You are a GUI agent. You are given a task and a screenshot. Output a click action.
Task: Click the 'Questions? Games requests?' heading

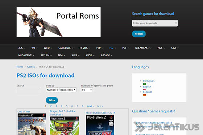[154, 111]
